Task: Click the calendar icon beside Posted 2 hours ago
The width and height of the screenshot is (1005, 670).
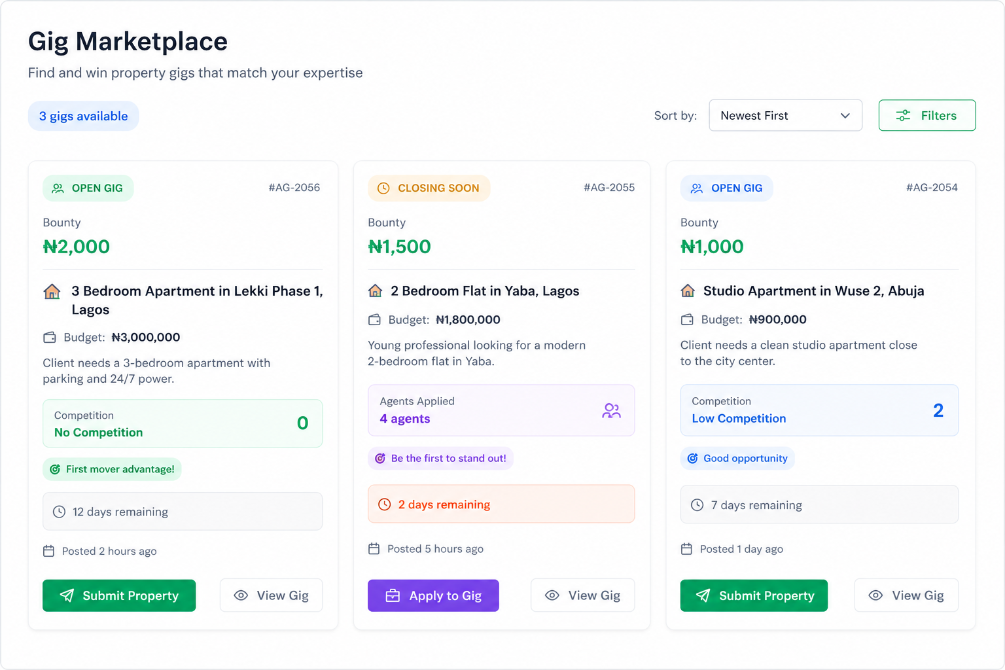Action: 48,551
